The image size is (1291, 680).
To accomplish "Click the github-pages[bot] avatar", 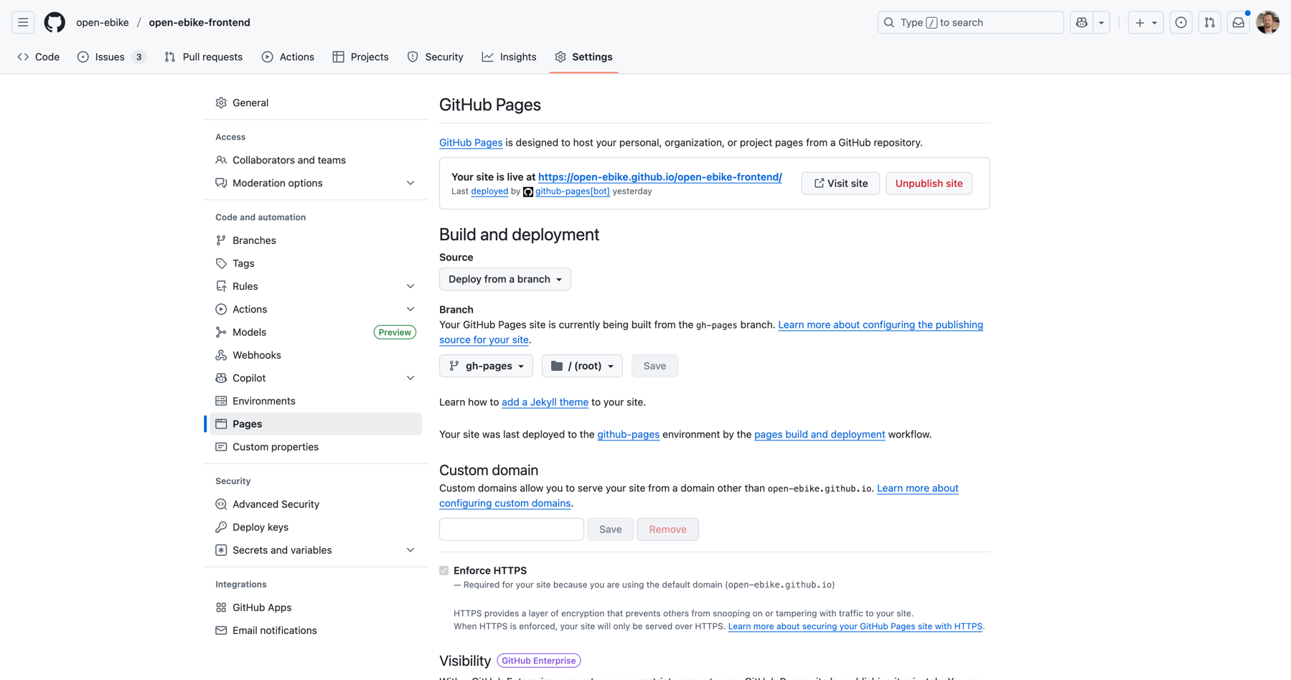I will [528, 192].
